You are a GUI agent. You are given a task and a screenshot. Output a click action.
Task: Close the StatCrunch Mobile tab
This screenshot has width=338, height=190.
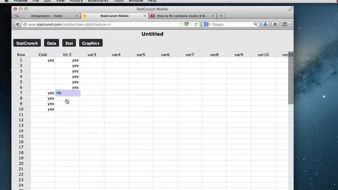tap(145, 16)
